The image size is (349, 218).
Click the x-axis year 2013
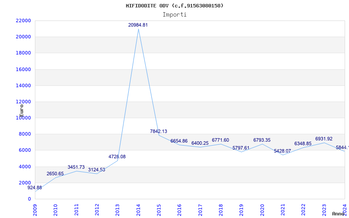(117, 210)
